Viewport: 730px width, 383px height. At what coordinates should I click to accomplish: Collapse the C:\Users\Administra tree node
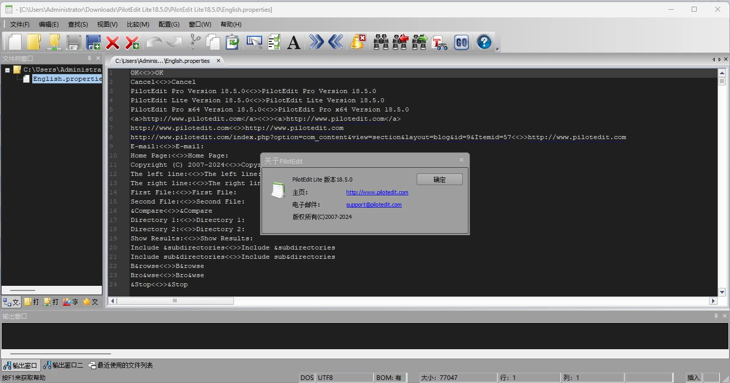[8, 70]
